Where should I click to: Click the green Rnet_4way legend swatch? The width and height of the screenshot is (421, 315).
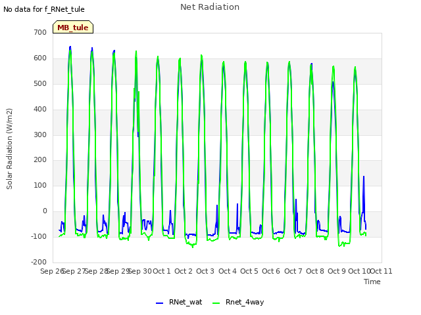tap(216, 303)
